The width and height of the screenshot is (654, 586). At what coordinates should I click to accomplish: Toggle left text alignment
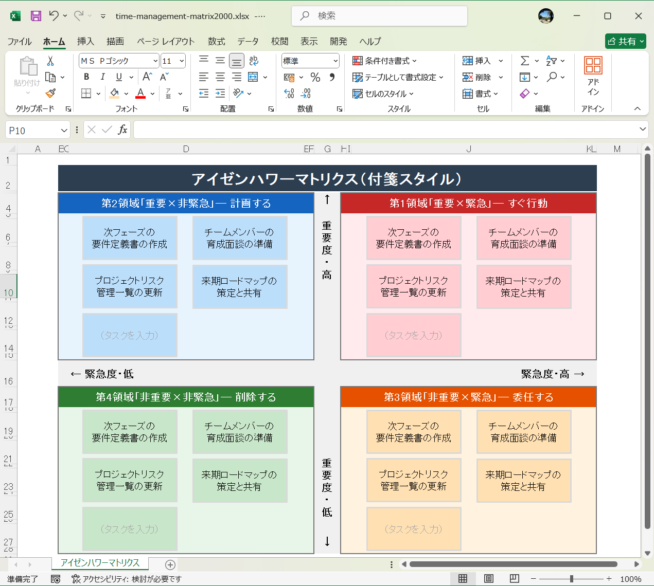[x=204, y=77]
